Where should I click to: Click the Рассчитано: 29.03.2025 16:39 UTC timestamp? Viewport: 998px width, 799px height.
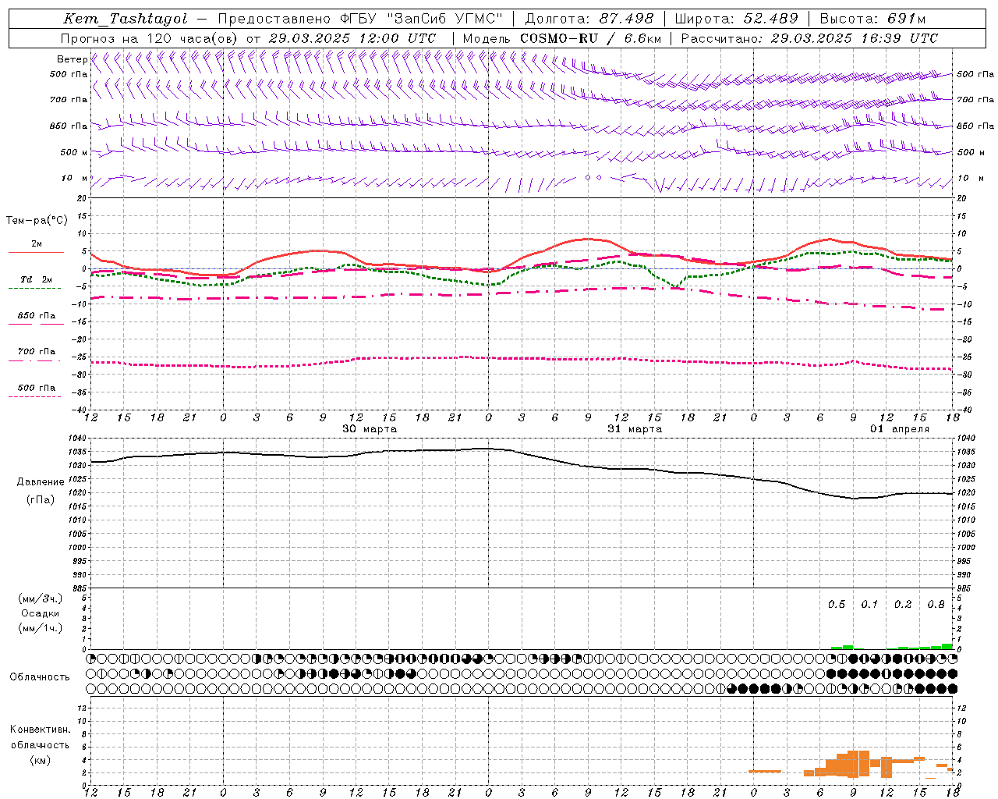pos(809,37)
